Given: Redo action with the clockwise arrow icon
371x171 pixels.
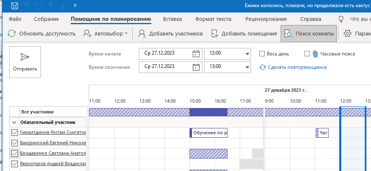Looking at the screenshot, I should click(x=39, y=6).
